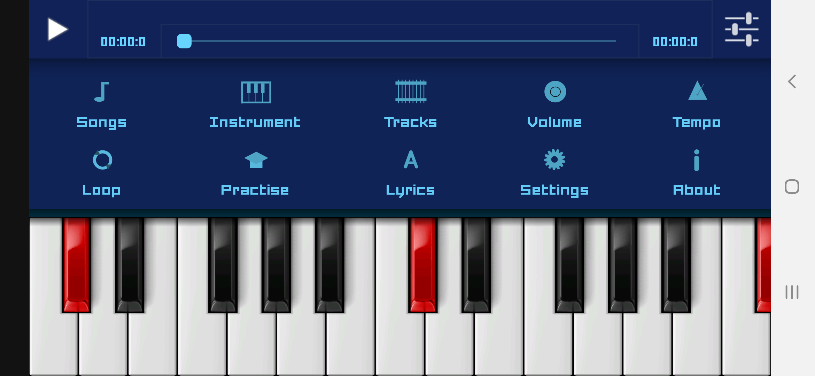815x376 pixels.
Task: Open the Tempo metronome icon
Action: point(698,91)
